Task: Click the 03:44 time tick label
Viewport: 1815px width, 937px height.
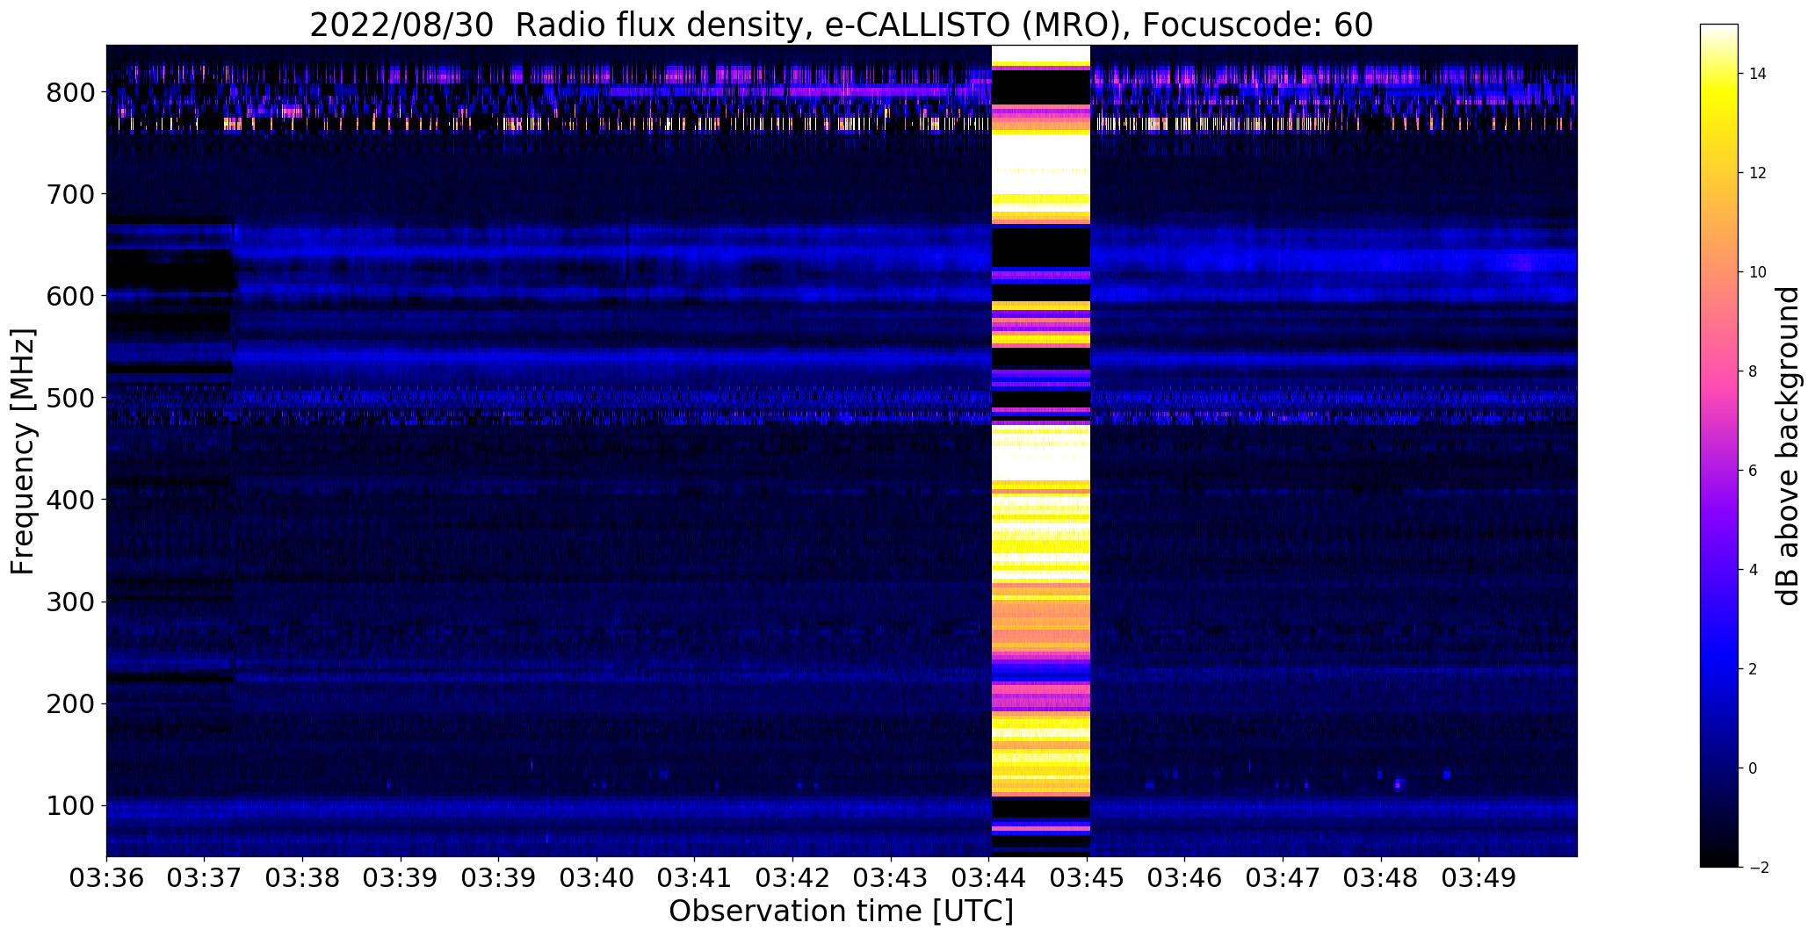Action: click(x=989, y=878)
